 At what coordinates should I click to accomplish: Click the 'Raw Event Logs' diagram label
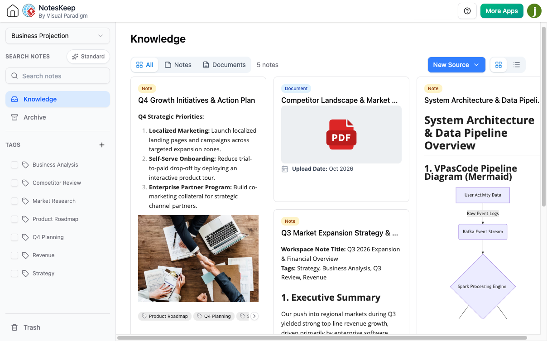pos(483,213)
